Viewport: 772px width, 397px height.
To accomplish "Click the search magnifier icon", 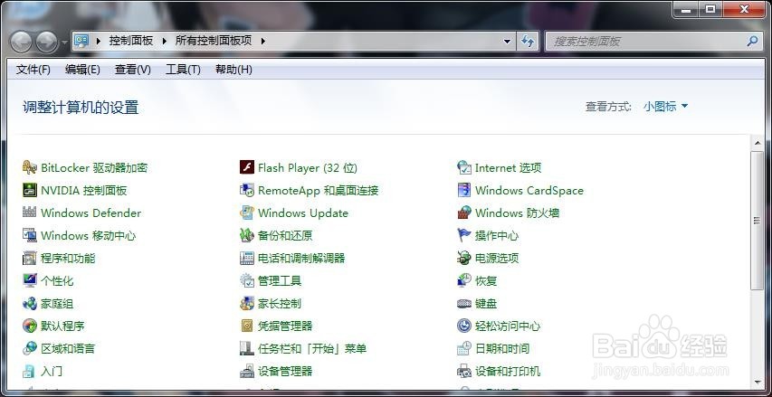I will [x=752, y=42].
